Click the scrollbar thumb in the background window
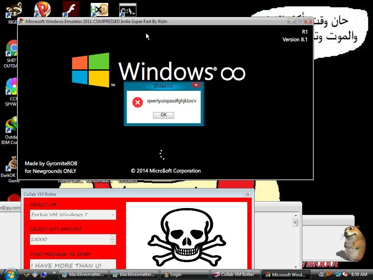 (x=296, y=223)
